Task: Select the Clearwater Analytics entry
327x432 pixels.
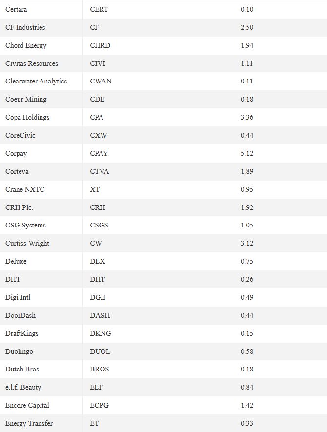Action: [x=36, y=82]
